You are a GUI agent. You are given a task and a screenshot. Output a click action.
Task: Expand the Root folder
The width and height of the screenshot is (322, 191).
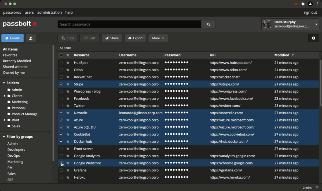coord(5,120)
